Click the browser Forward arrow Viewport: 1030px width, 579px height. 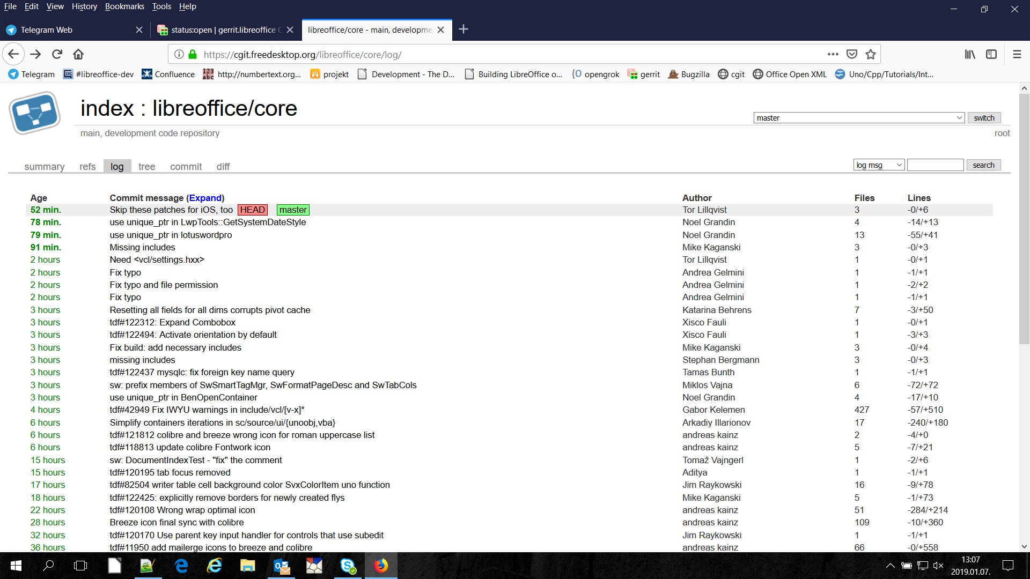pyautogui.click(x=35, y=54)
